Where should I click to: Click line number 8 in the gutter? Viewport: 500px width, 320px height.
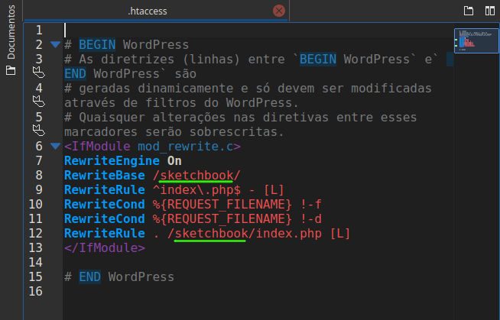coord(37,175)
